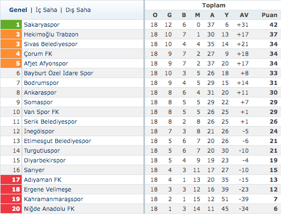Viewport: 281px width, 216px height.
Task: Open Hekimoğlu Trabzon team page
Action: (x=51, y=34)
